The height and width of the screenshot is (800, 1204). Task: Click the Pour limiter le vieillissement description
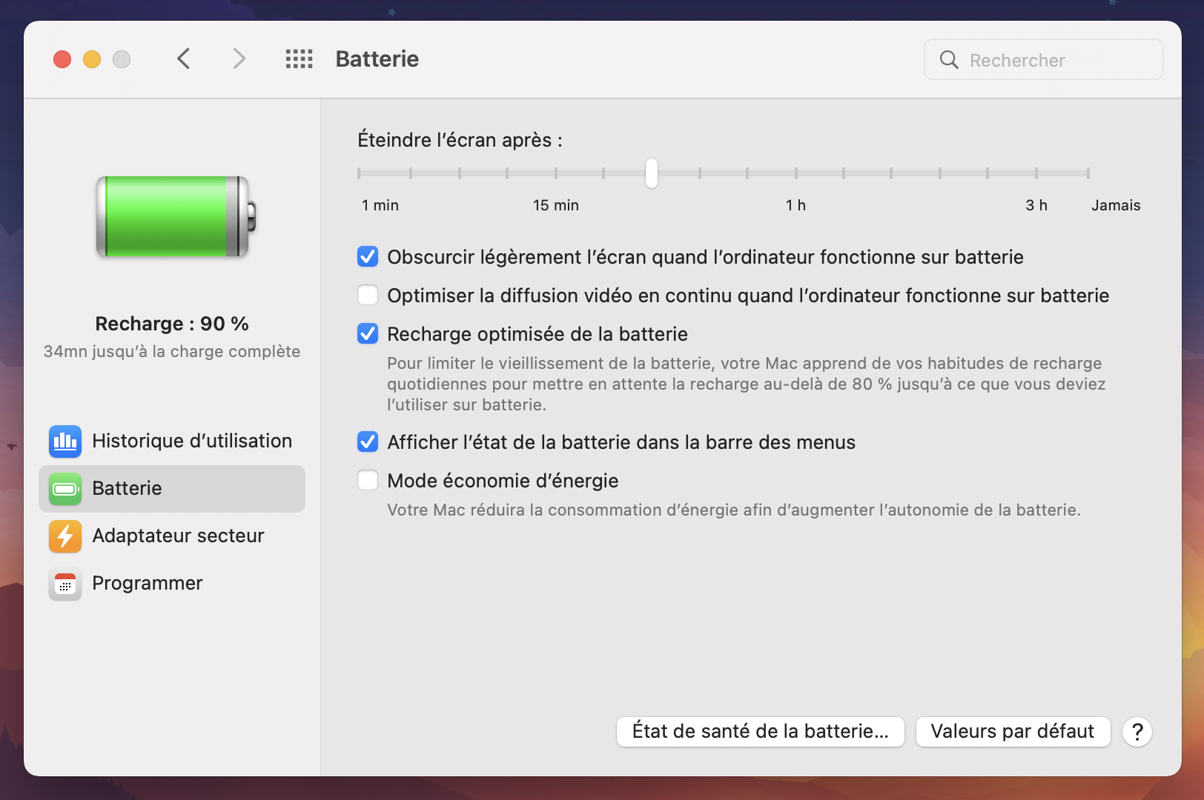click(747, 384)
